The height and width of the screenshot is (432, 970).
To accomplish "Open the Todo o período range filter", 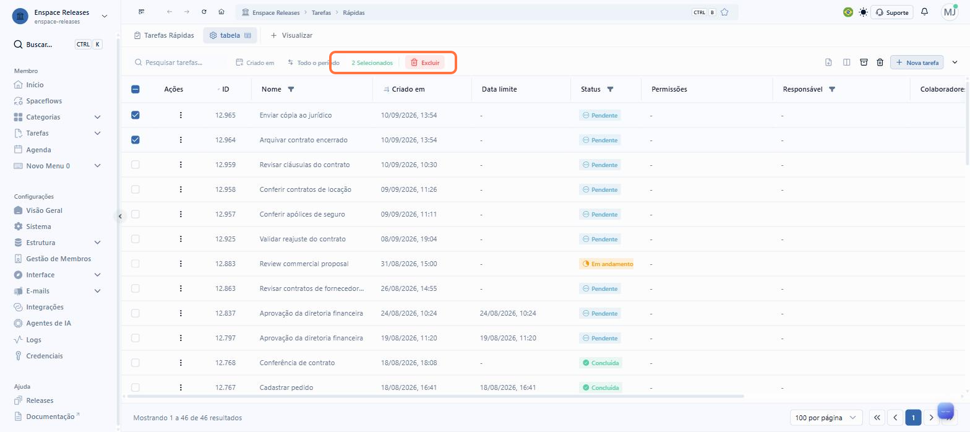I will 313,63.
